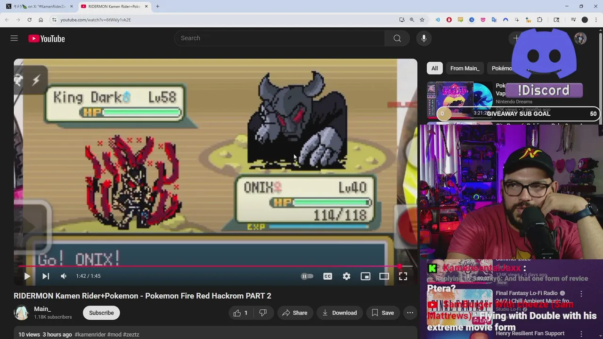Close the X browser tab
The width and height of the screenshot is (603, 339).
pyautogui.click(x=72, y=7)
